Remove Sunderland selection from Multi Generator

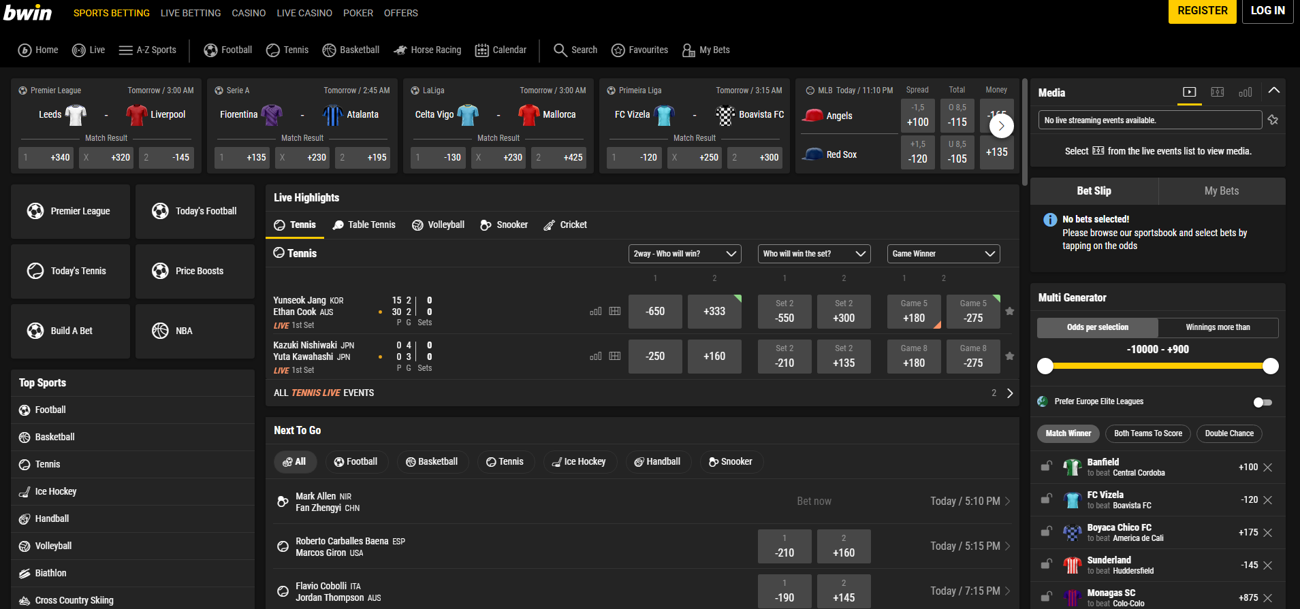pos(1268,565)
